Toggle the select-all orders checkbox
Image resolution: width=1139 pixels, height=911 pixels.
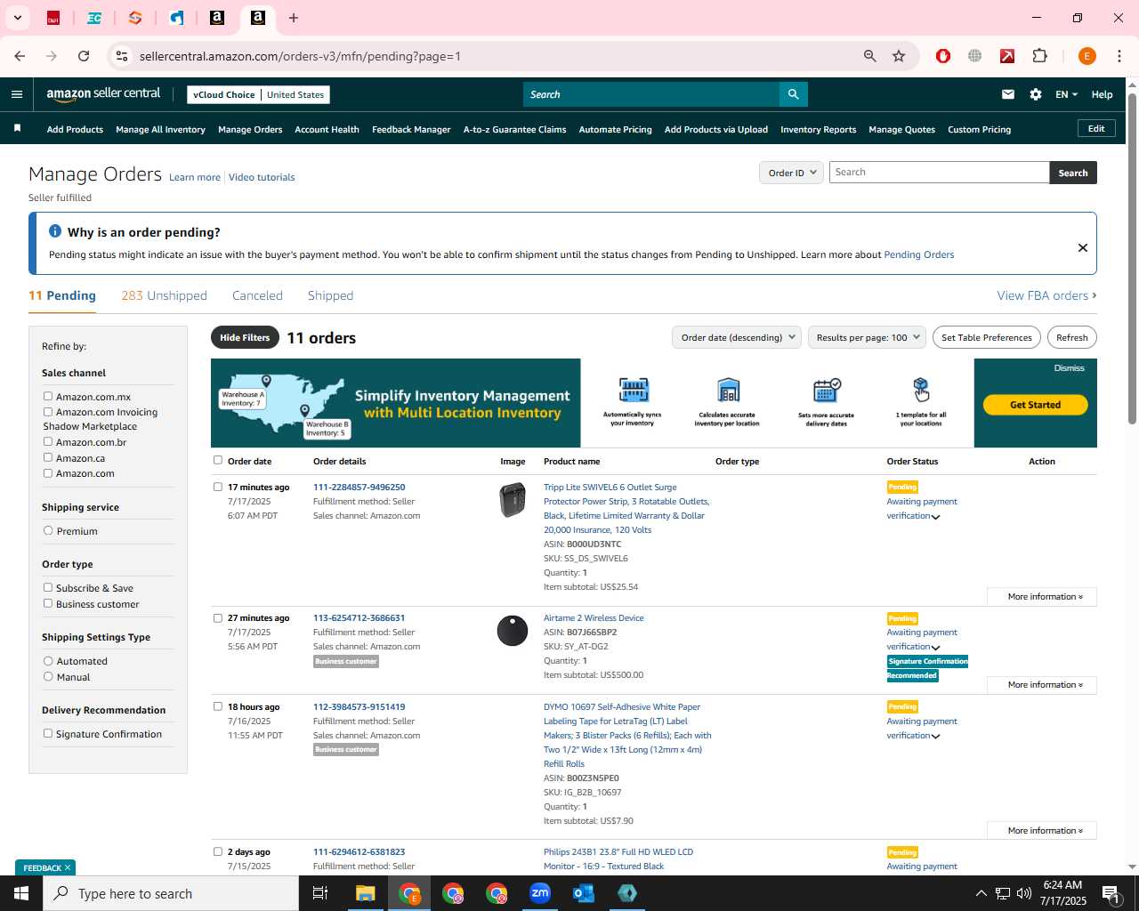click(x=218, y=461)
